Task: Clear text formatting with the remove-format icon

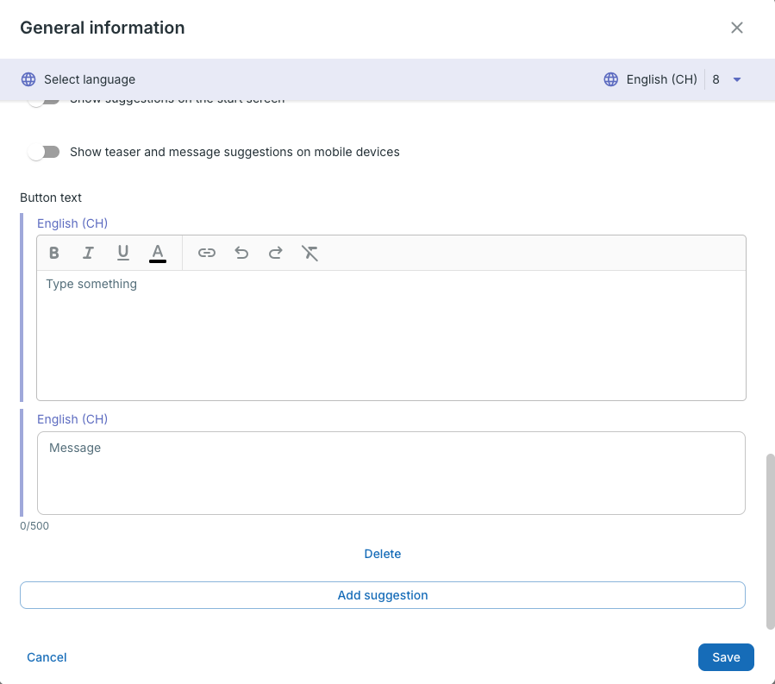Action: [x=309, y=253]
